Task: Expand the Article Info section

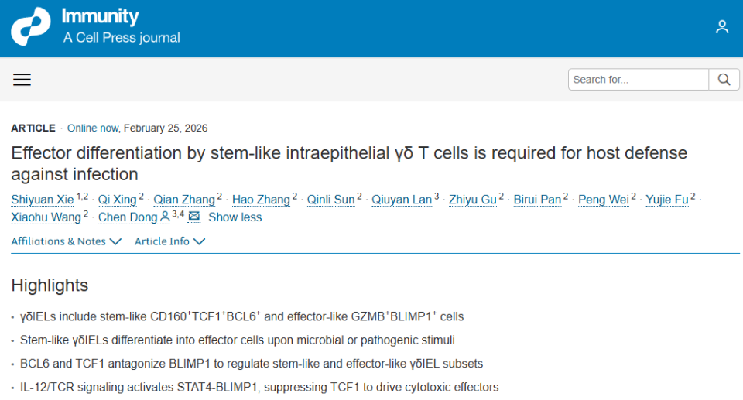Action: (169, 241)
